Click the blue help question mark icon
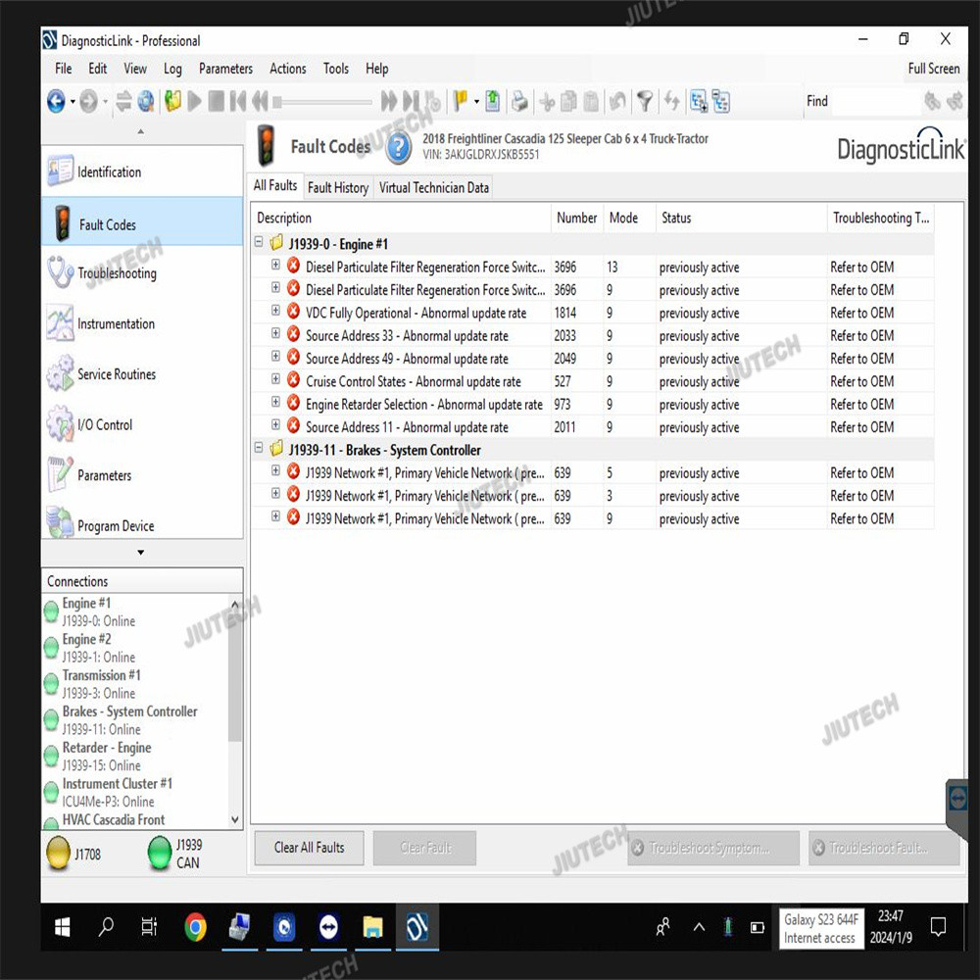980x980 pixels. pyautogui.click(x=398, y=148)
